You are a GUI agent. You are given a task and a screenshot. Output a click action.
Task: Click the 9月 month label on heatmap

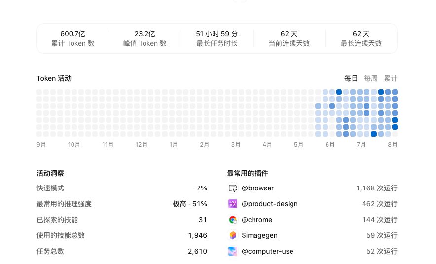point(41,145)
